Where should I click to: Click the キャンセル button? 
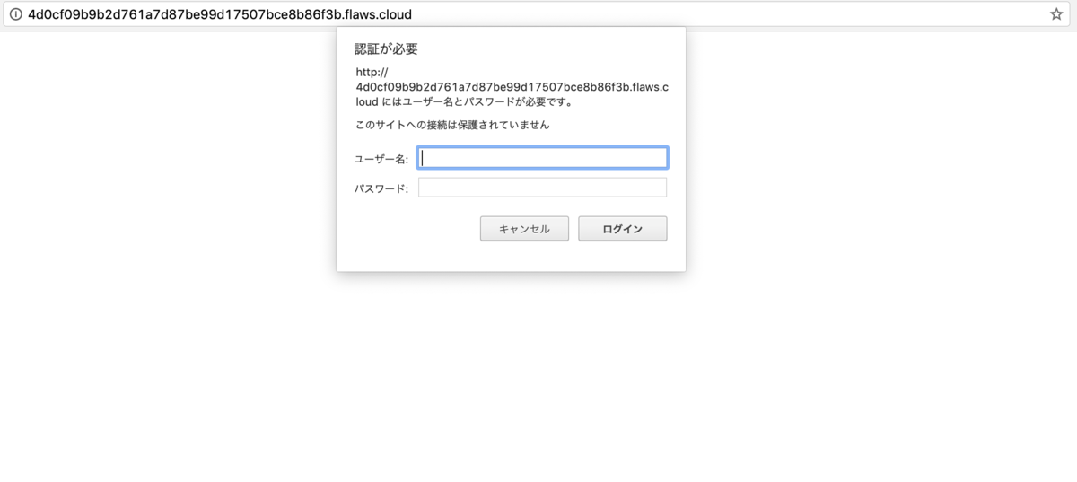tap(524, 229)
